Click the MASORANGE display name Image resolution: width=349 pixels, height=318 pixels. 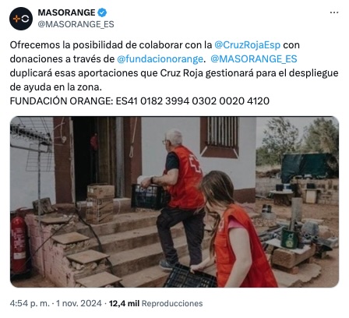(66, 12)
